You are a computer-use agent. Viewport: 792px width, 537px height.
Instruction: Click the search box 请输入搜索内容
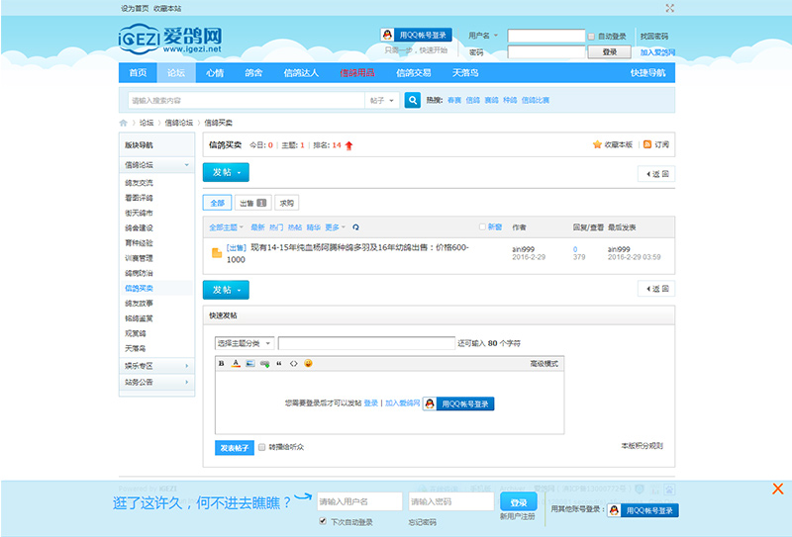click(247, 101)
